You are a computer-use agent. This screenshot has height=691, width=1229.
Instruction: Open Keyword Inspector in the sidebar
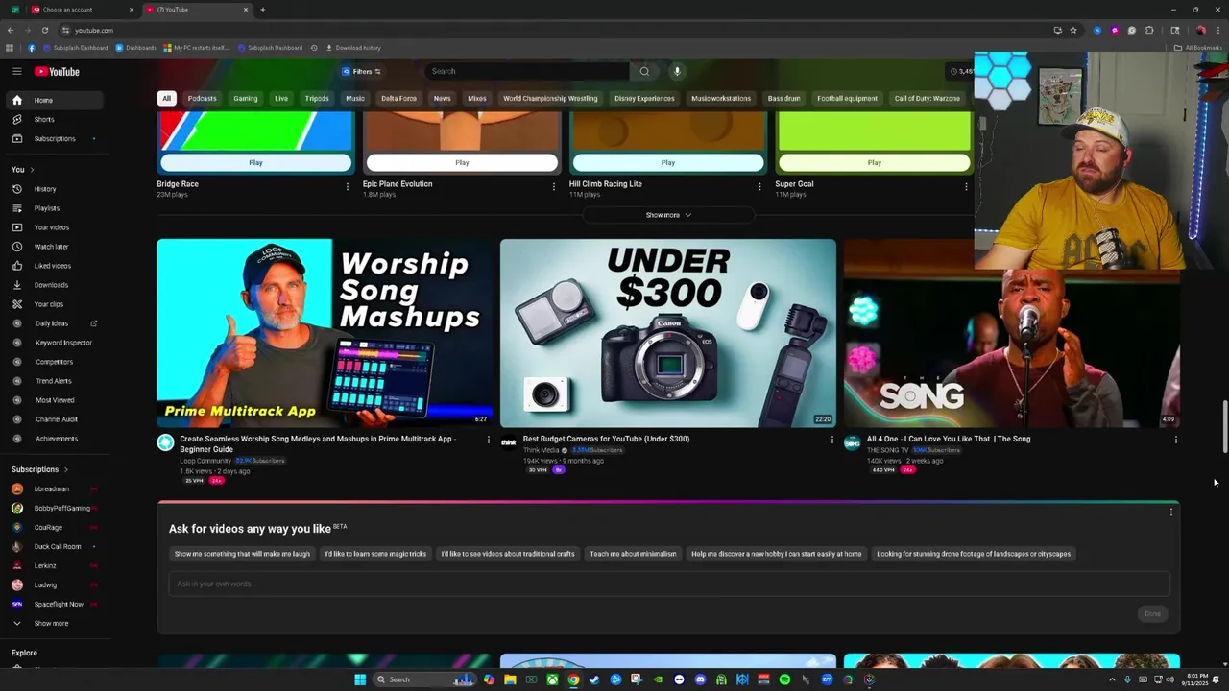tap(55, 343)
